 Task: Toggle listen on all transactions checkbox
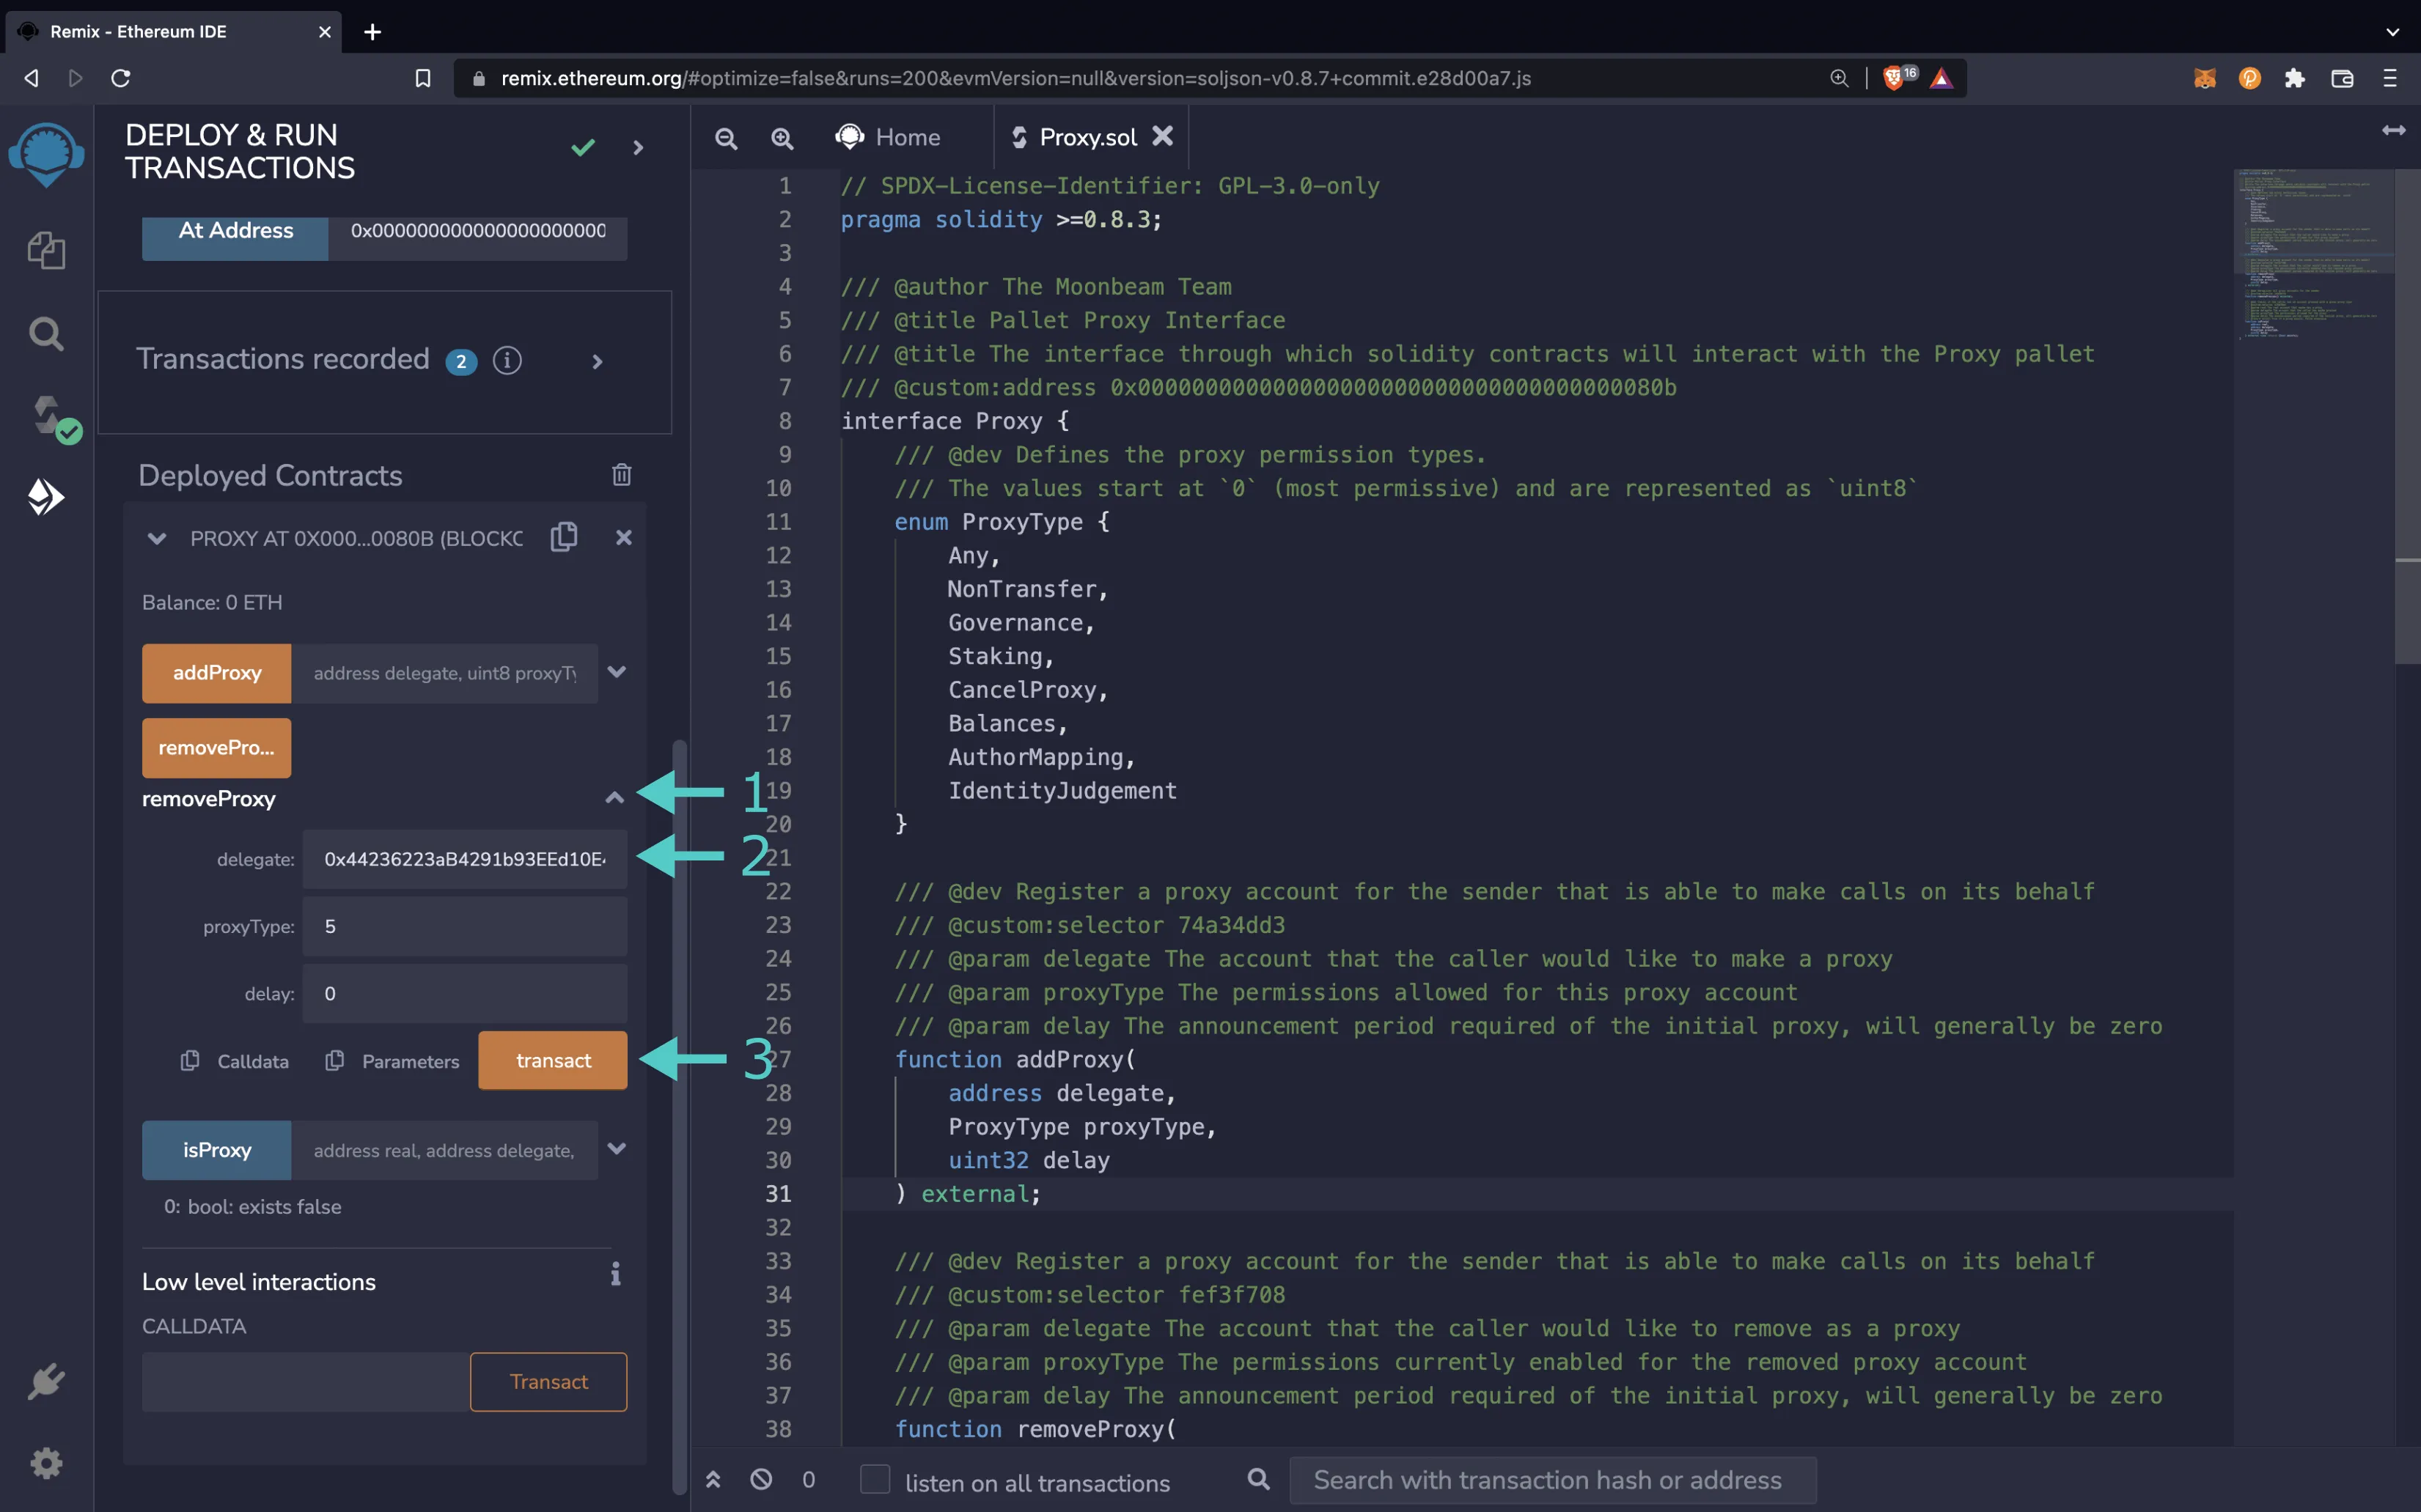(x=875, y=1479)
